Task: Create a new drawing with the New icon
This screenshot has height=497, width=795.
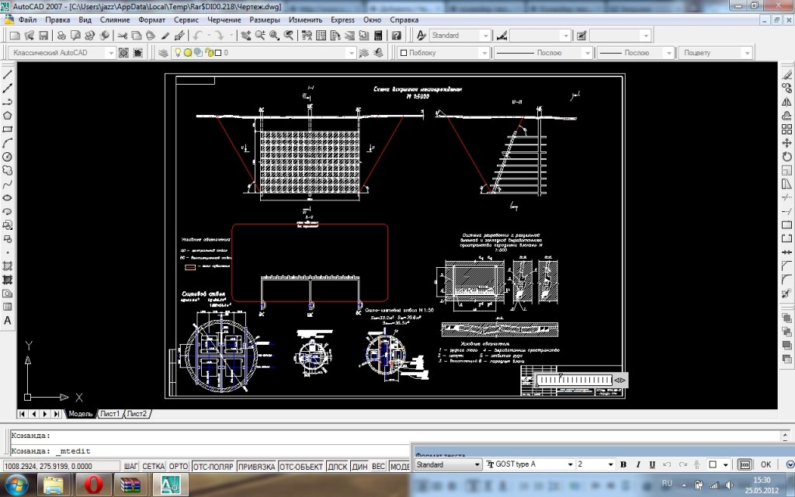Action: click(15, 36)
